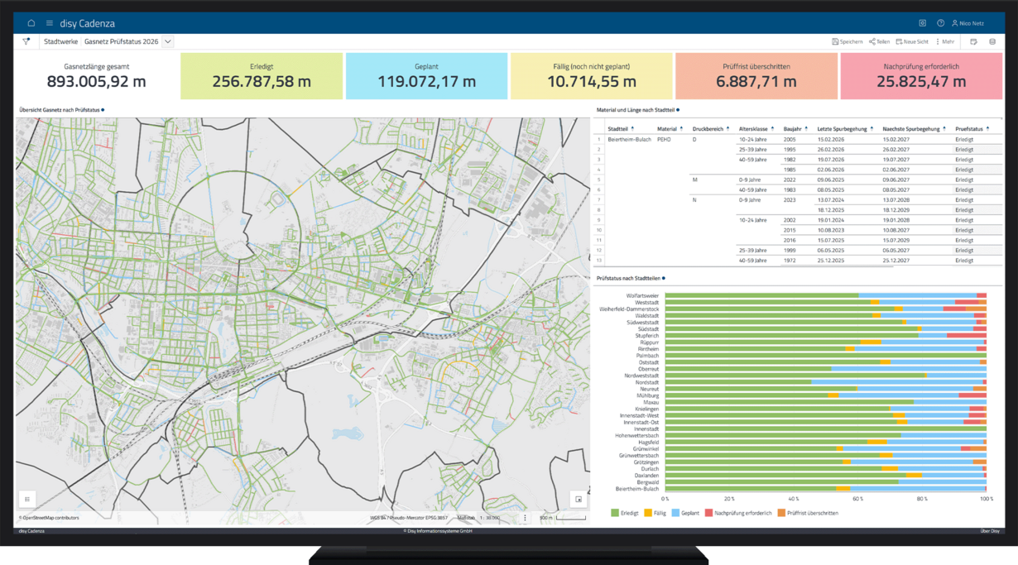Sort table by Material column arrow
The image size is (1018, 565).
pos(681,128)
